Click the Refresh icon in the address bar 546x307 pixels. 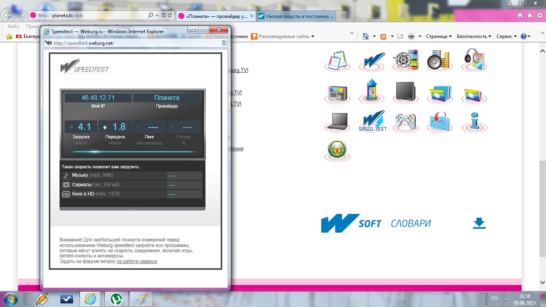[170, 16]
